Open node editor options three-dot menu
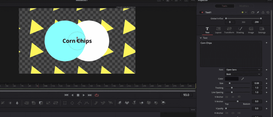The width and height of the screenshot is (273, 117). (x=193, y=110)
